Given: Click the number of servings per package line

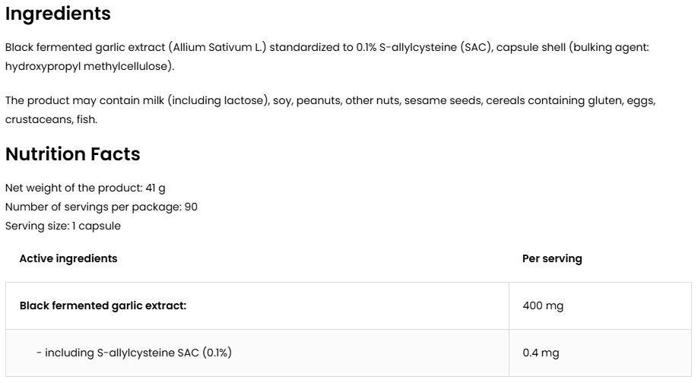Looking at the screenshot, I should [x=101, y=207].
